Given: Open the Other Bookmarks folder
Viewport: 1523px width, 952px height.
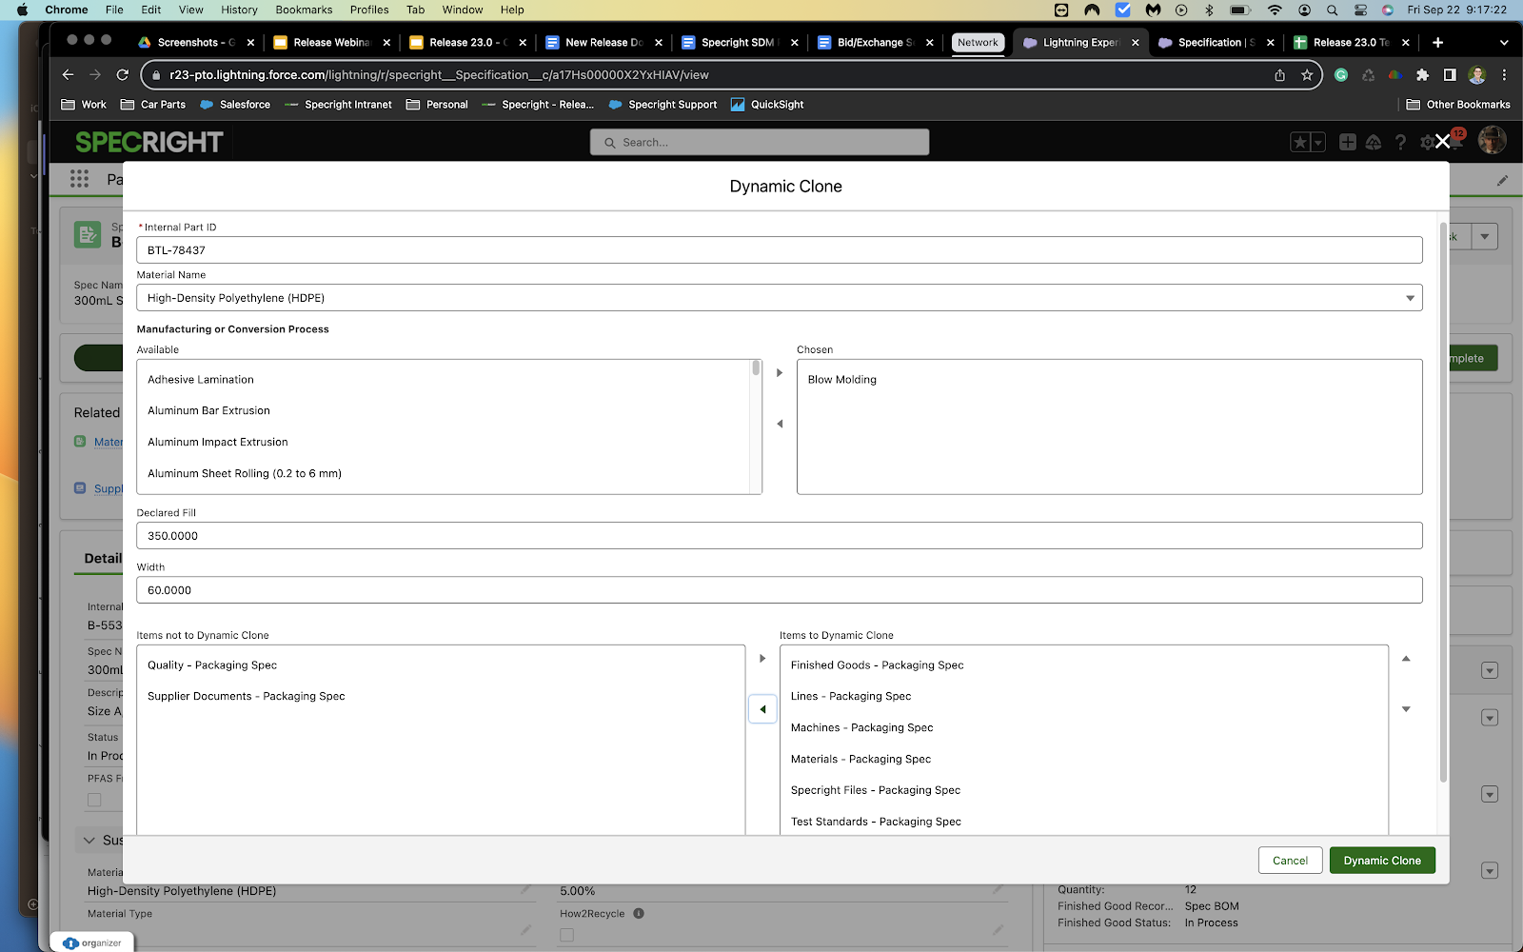Looking at the screenshot, I should (1458, 105).
